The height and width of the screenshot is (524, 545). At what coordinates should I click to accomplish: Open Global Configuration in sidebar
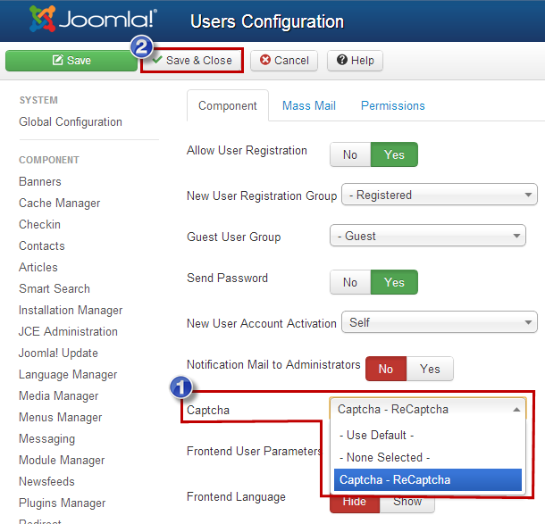71,121
